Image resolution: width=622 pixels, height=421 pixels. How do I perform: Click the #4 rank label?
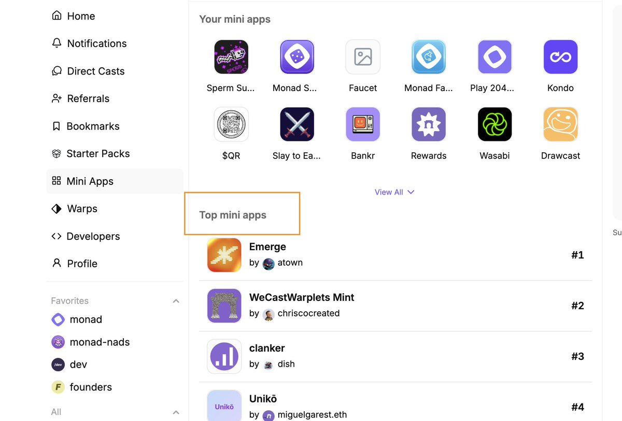click(577, 407)
